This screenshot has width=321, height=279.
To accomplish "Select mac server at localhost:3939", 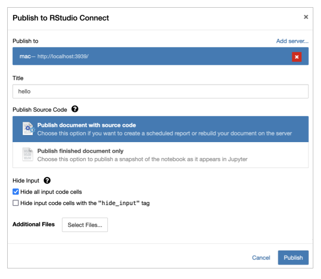I will [161, 56].
